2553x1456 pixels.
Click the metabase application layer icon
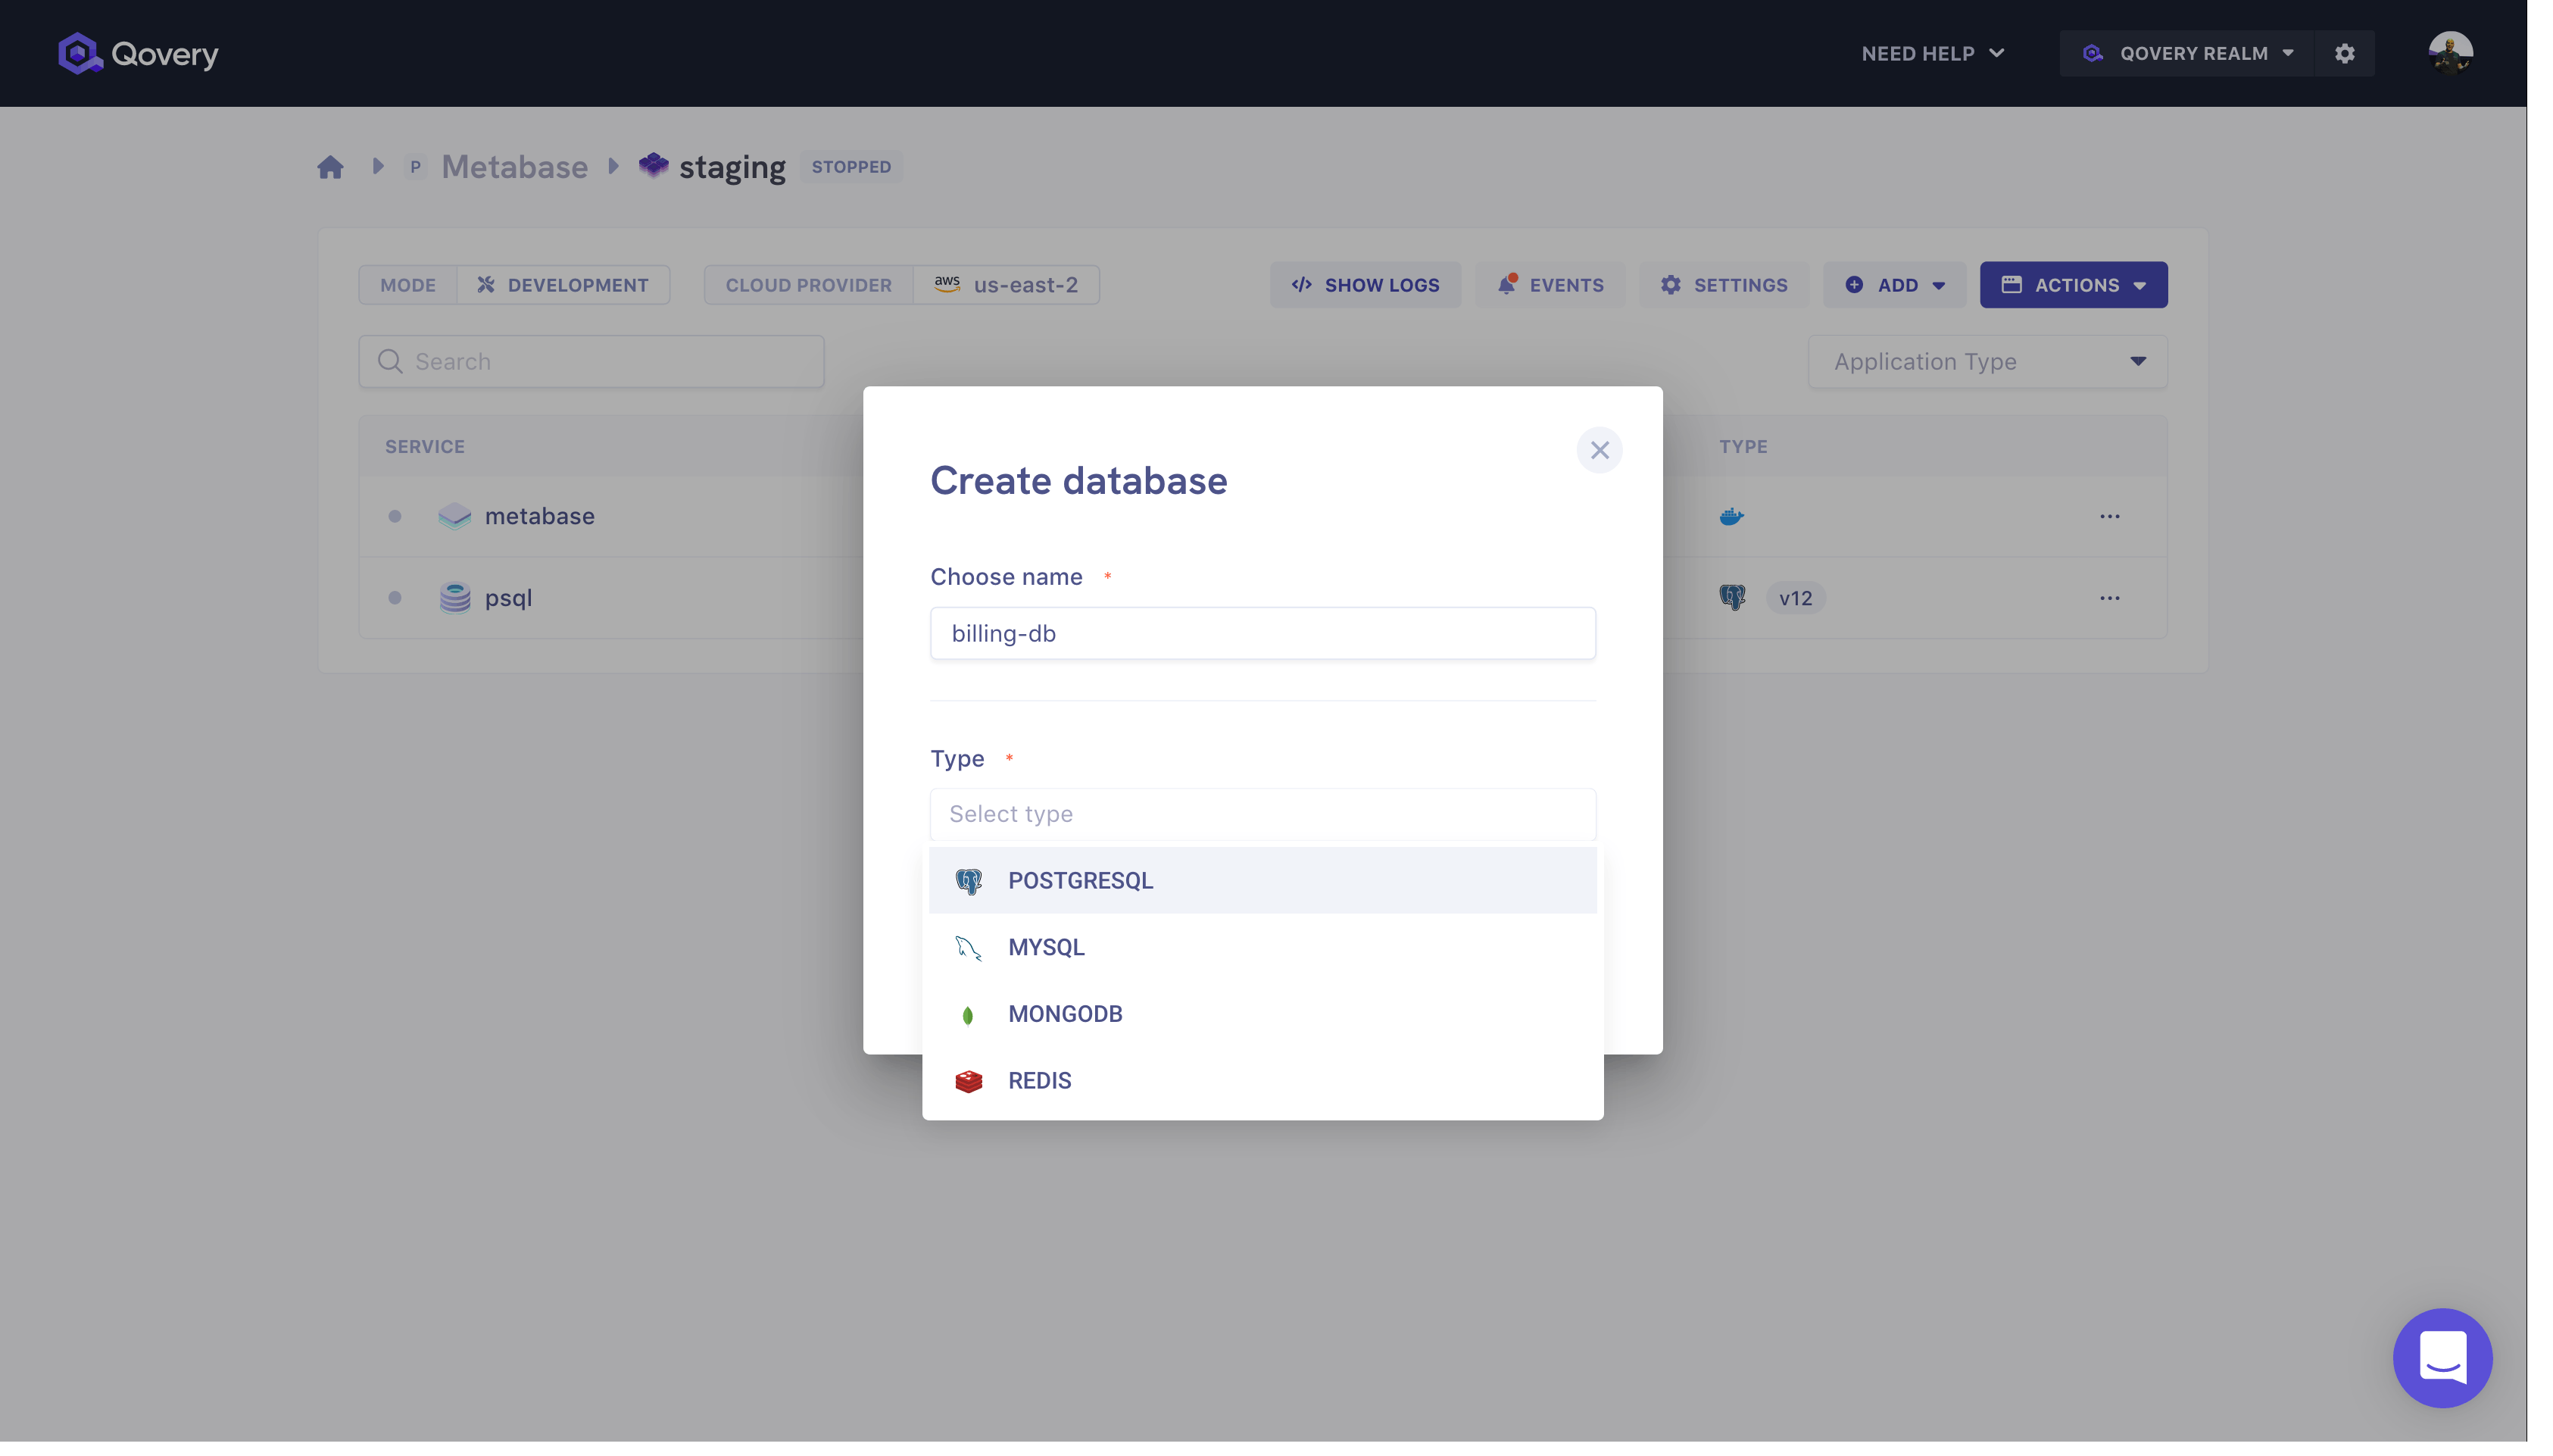455,516
